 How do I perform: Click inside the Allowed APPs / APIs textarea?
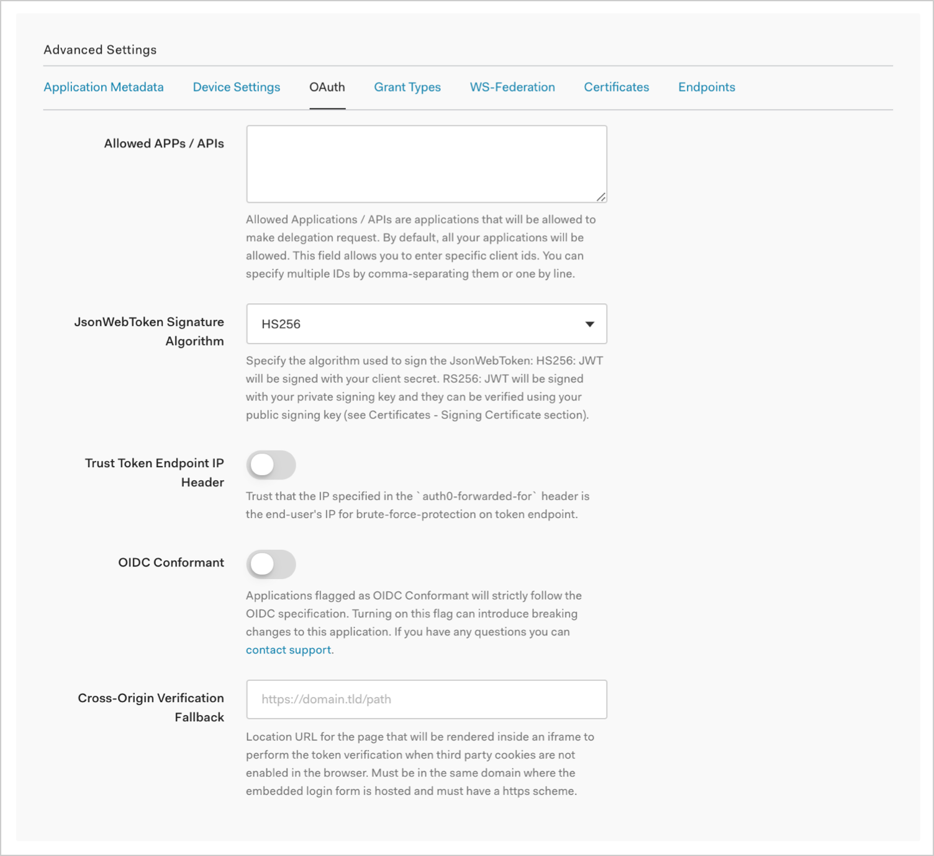click(426, 163)
